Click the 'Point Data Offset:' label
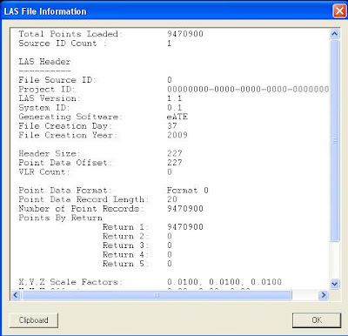The width and height of the screenshot is (348, 336). [x=65, y=163]
